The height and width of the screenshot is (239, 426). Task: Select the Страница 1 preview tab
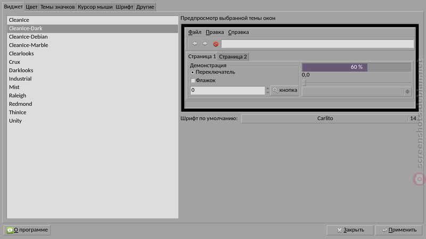(202, 56)
